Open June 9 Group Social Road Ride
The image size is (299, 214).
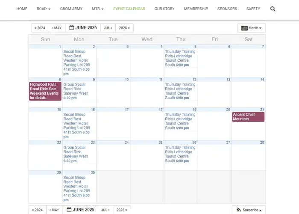76,91
